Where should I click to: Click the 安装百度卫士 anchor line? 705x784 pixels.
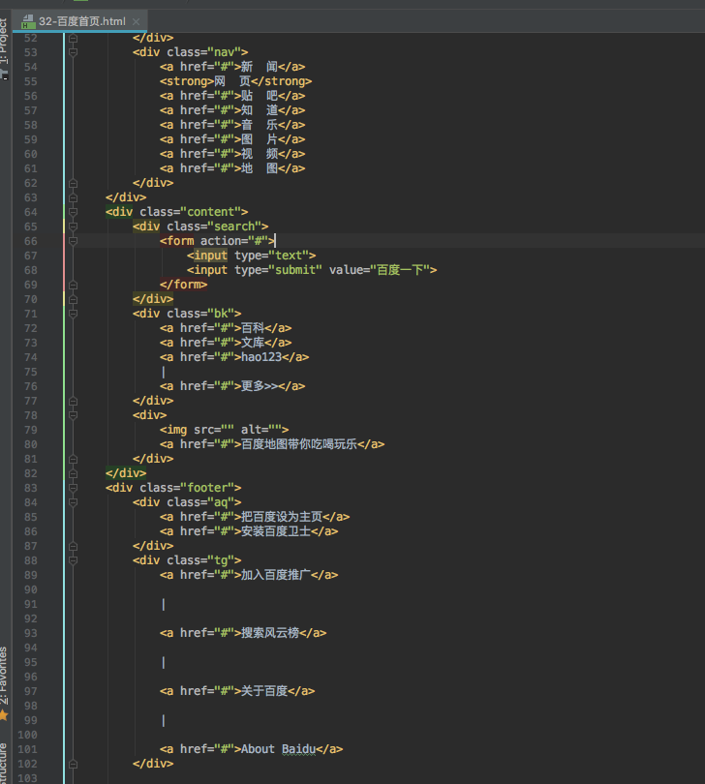pos(249,531)
